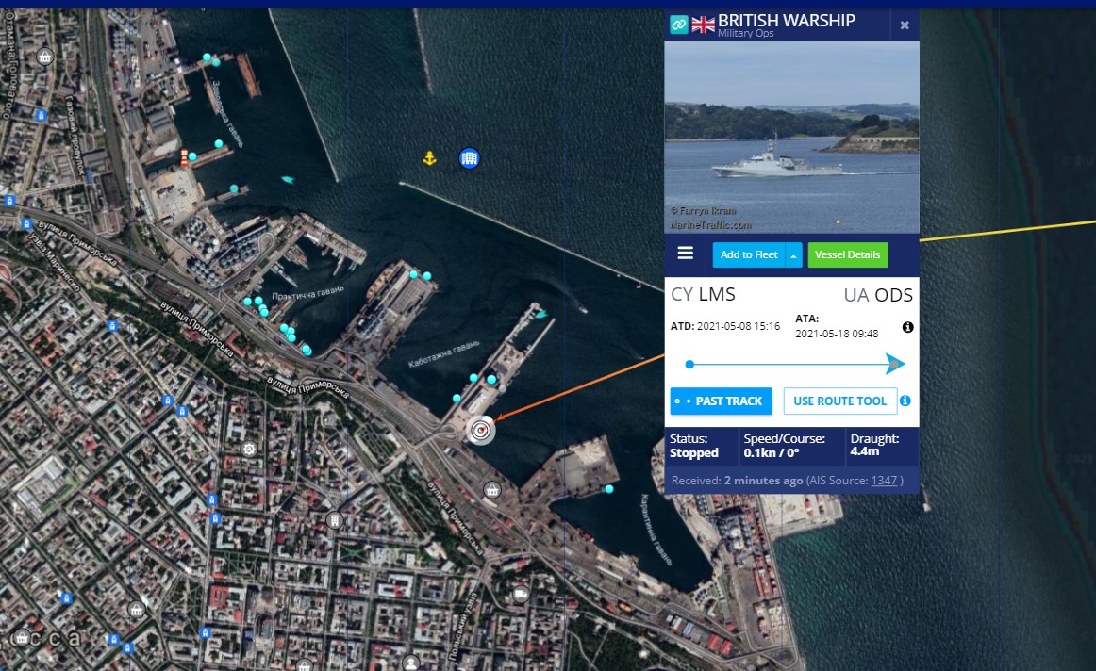The image size is (1096, 671).
Task: Click the Add to Fleet button
Action: [x=749, y=254]
